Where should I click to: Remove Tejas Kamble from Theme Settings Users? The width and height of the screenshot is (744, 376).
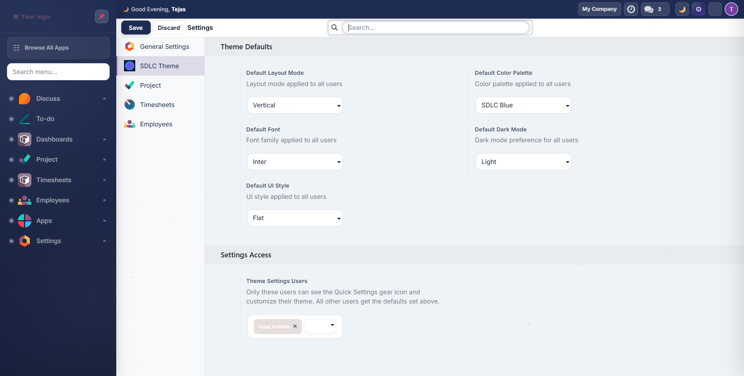click(x=295, y=326)
